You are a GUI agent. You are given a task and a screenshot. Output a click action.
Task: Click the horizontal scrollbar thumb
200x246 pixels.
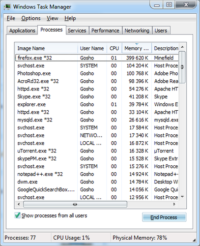(x=75, y=204)
